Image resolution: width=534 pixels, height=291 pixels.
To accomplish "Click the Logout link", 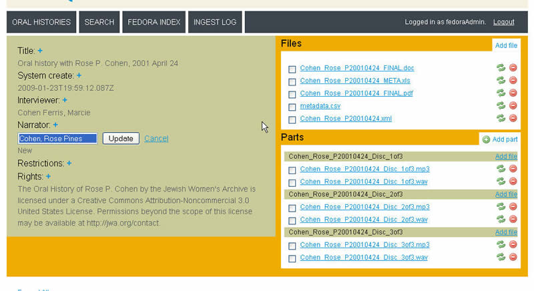I will (504, 22).
